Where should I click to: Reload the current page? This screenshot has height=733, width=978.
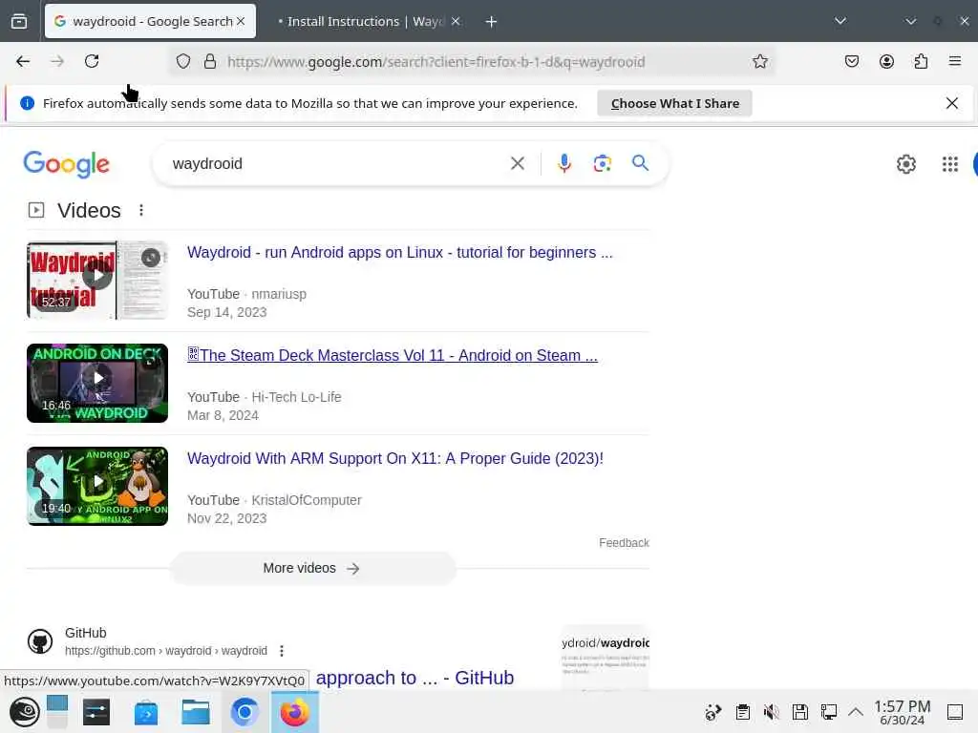click(92, 61)
